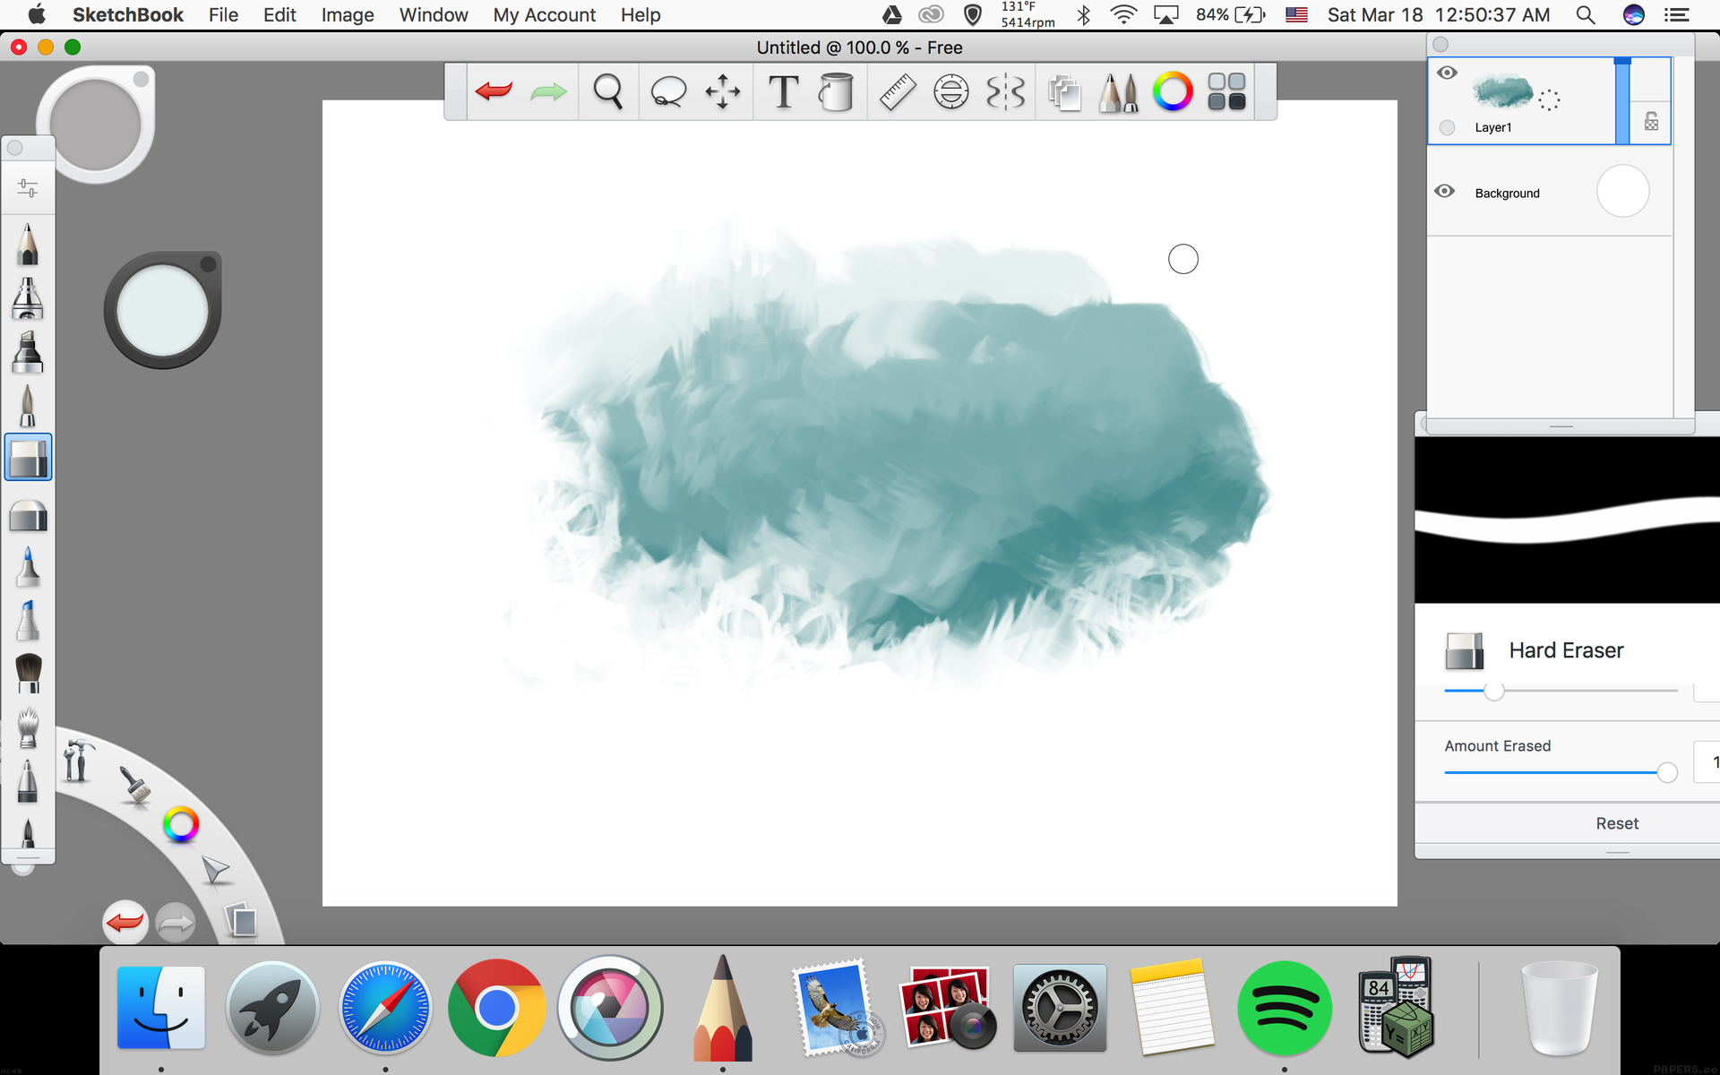The width and height of the screenshot is (1720, 1075).
Task: Open Notification Center list icon
Action: coord(1676,15)
